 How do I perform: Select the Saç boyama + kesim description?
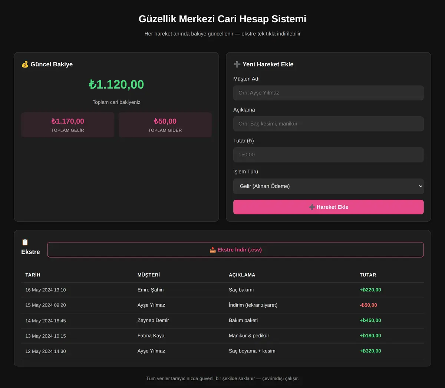coord(252,351)
